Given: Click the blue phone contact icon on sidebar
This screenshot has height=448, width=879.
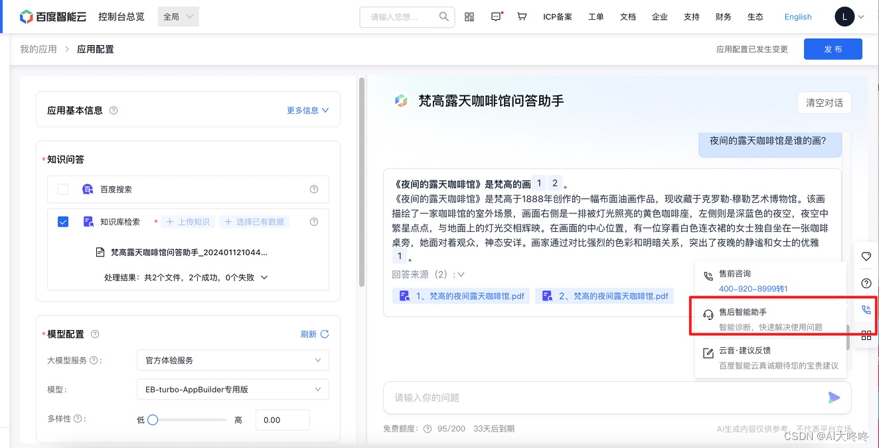Looking at the screenshot, I should click(865, 309).
